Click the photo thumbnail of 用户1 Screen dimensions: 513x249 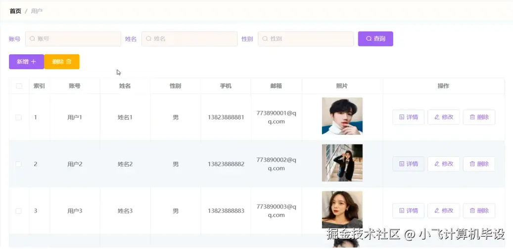coord(342,116)
